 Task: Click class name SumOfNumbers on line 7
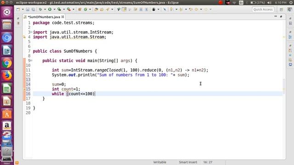click(78, 51)
